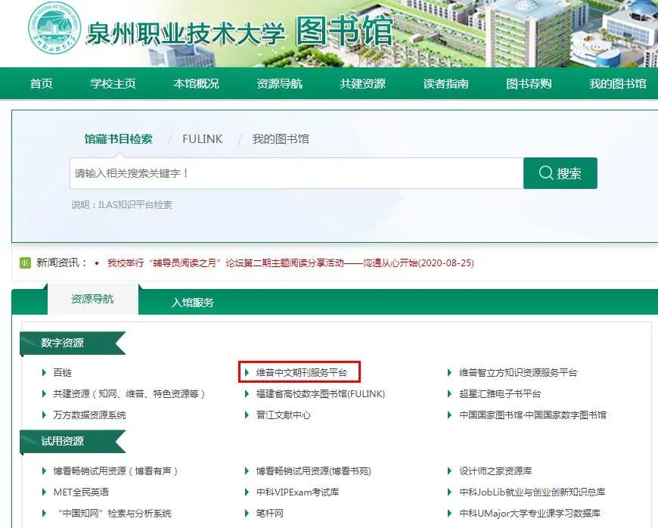This screenshot has width=658, height=528.
Task: Click the green 搜索 button
Action: (x=560, y=173)
